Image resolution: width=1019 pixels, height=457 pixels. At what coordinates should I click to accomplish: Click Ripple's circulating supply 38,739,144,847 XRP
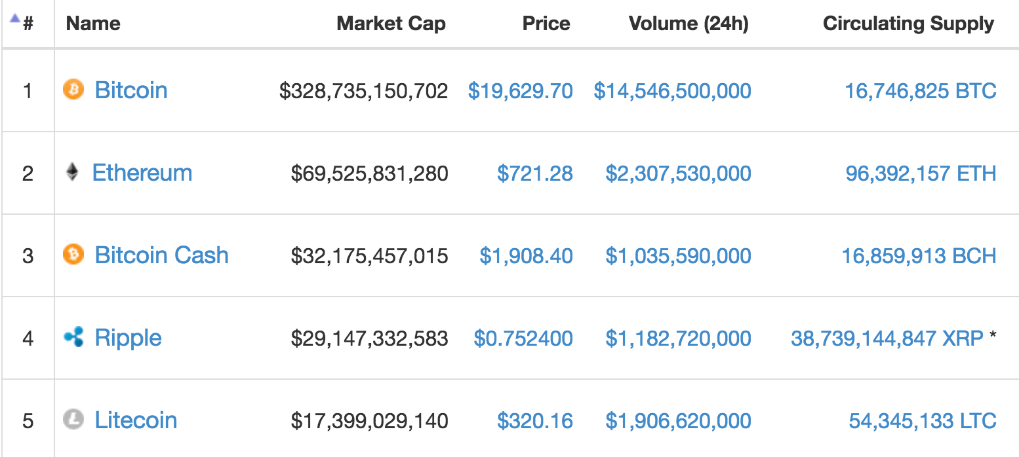click(887, 338)
